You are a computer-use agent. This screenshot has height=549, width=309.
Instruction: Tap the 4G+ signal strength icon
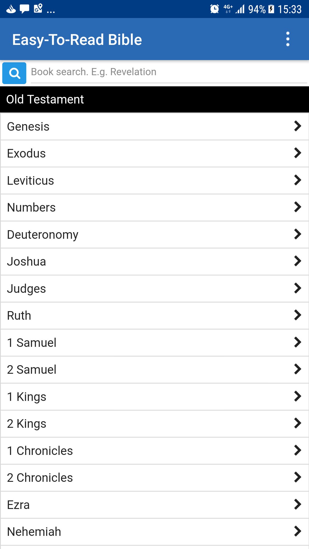click(234, 9)
